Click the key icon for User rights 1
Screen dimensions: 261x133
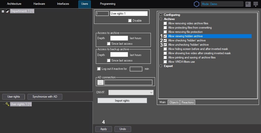7,104
